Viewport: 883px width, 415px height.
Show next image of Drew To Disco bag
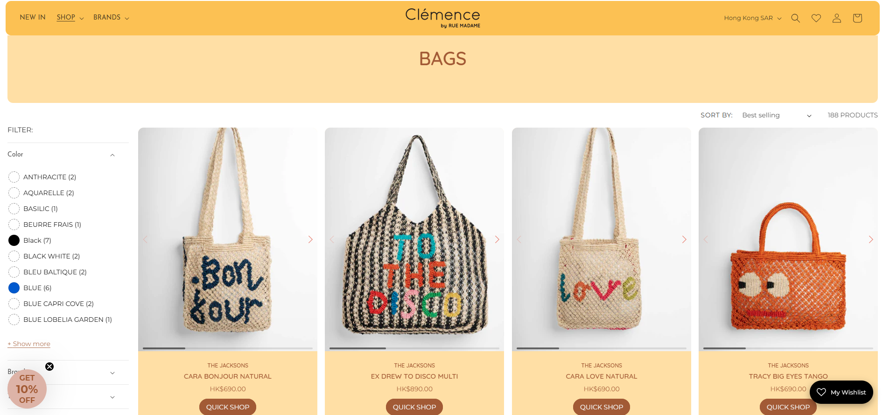click(x=497, y=239)
